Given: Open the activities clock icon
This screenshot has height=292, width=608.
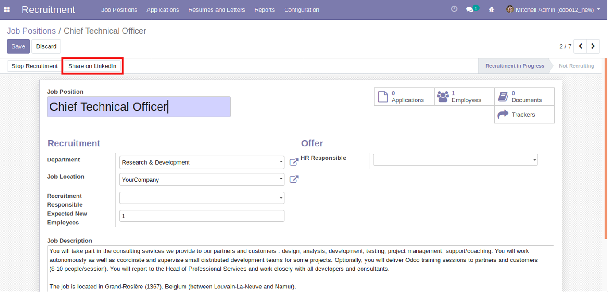Looking at the screenshot, I should point(454,9).
